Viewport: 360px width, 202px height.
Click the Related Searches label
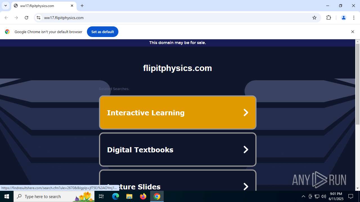click(x=114, y=89)
